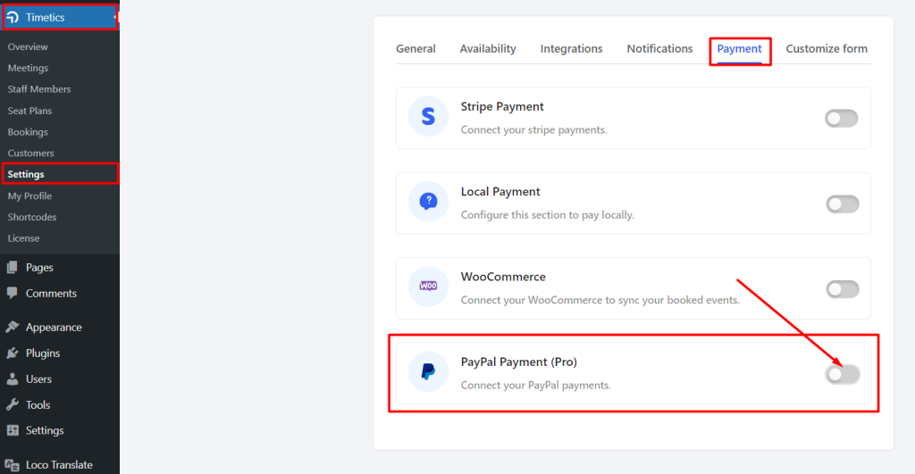Select the Customize form tab
The height and width of the screenshot is (474, 915).
[x=827, y=49]
